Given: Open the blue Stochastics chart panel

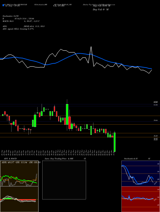Looking at the screenshot, I should (x=140, y=173).
